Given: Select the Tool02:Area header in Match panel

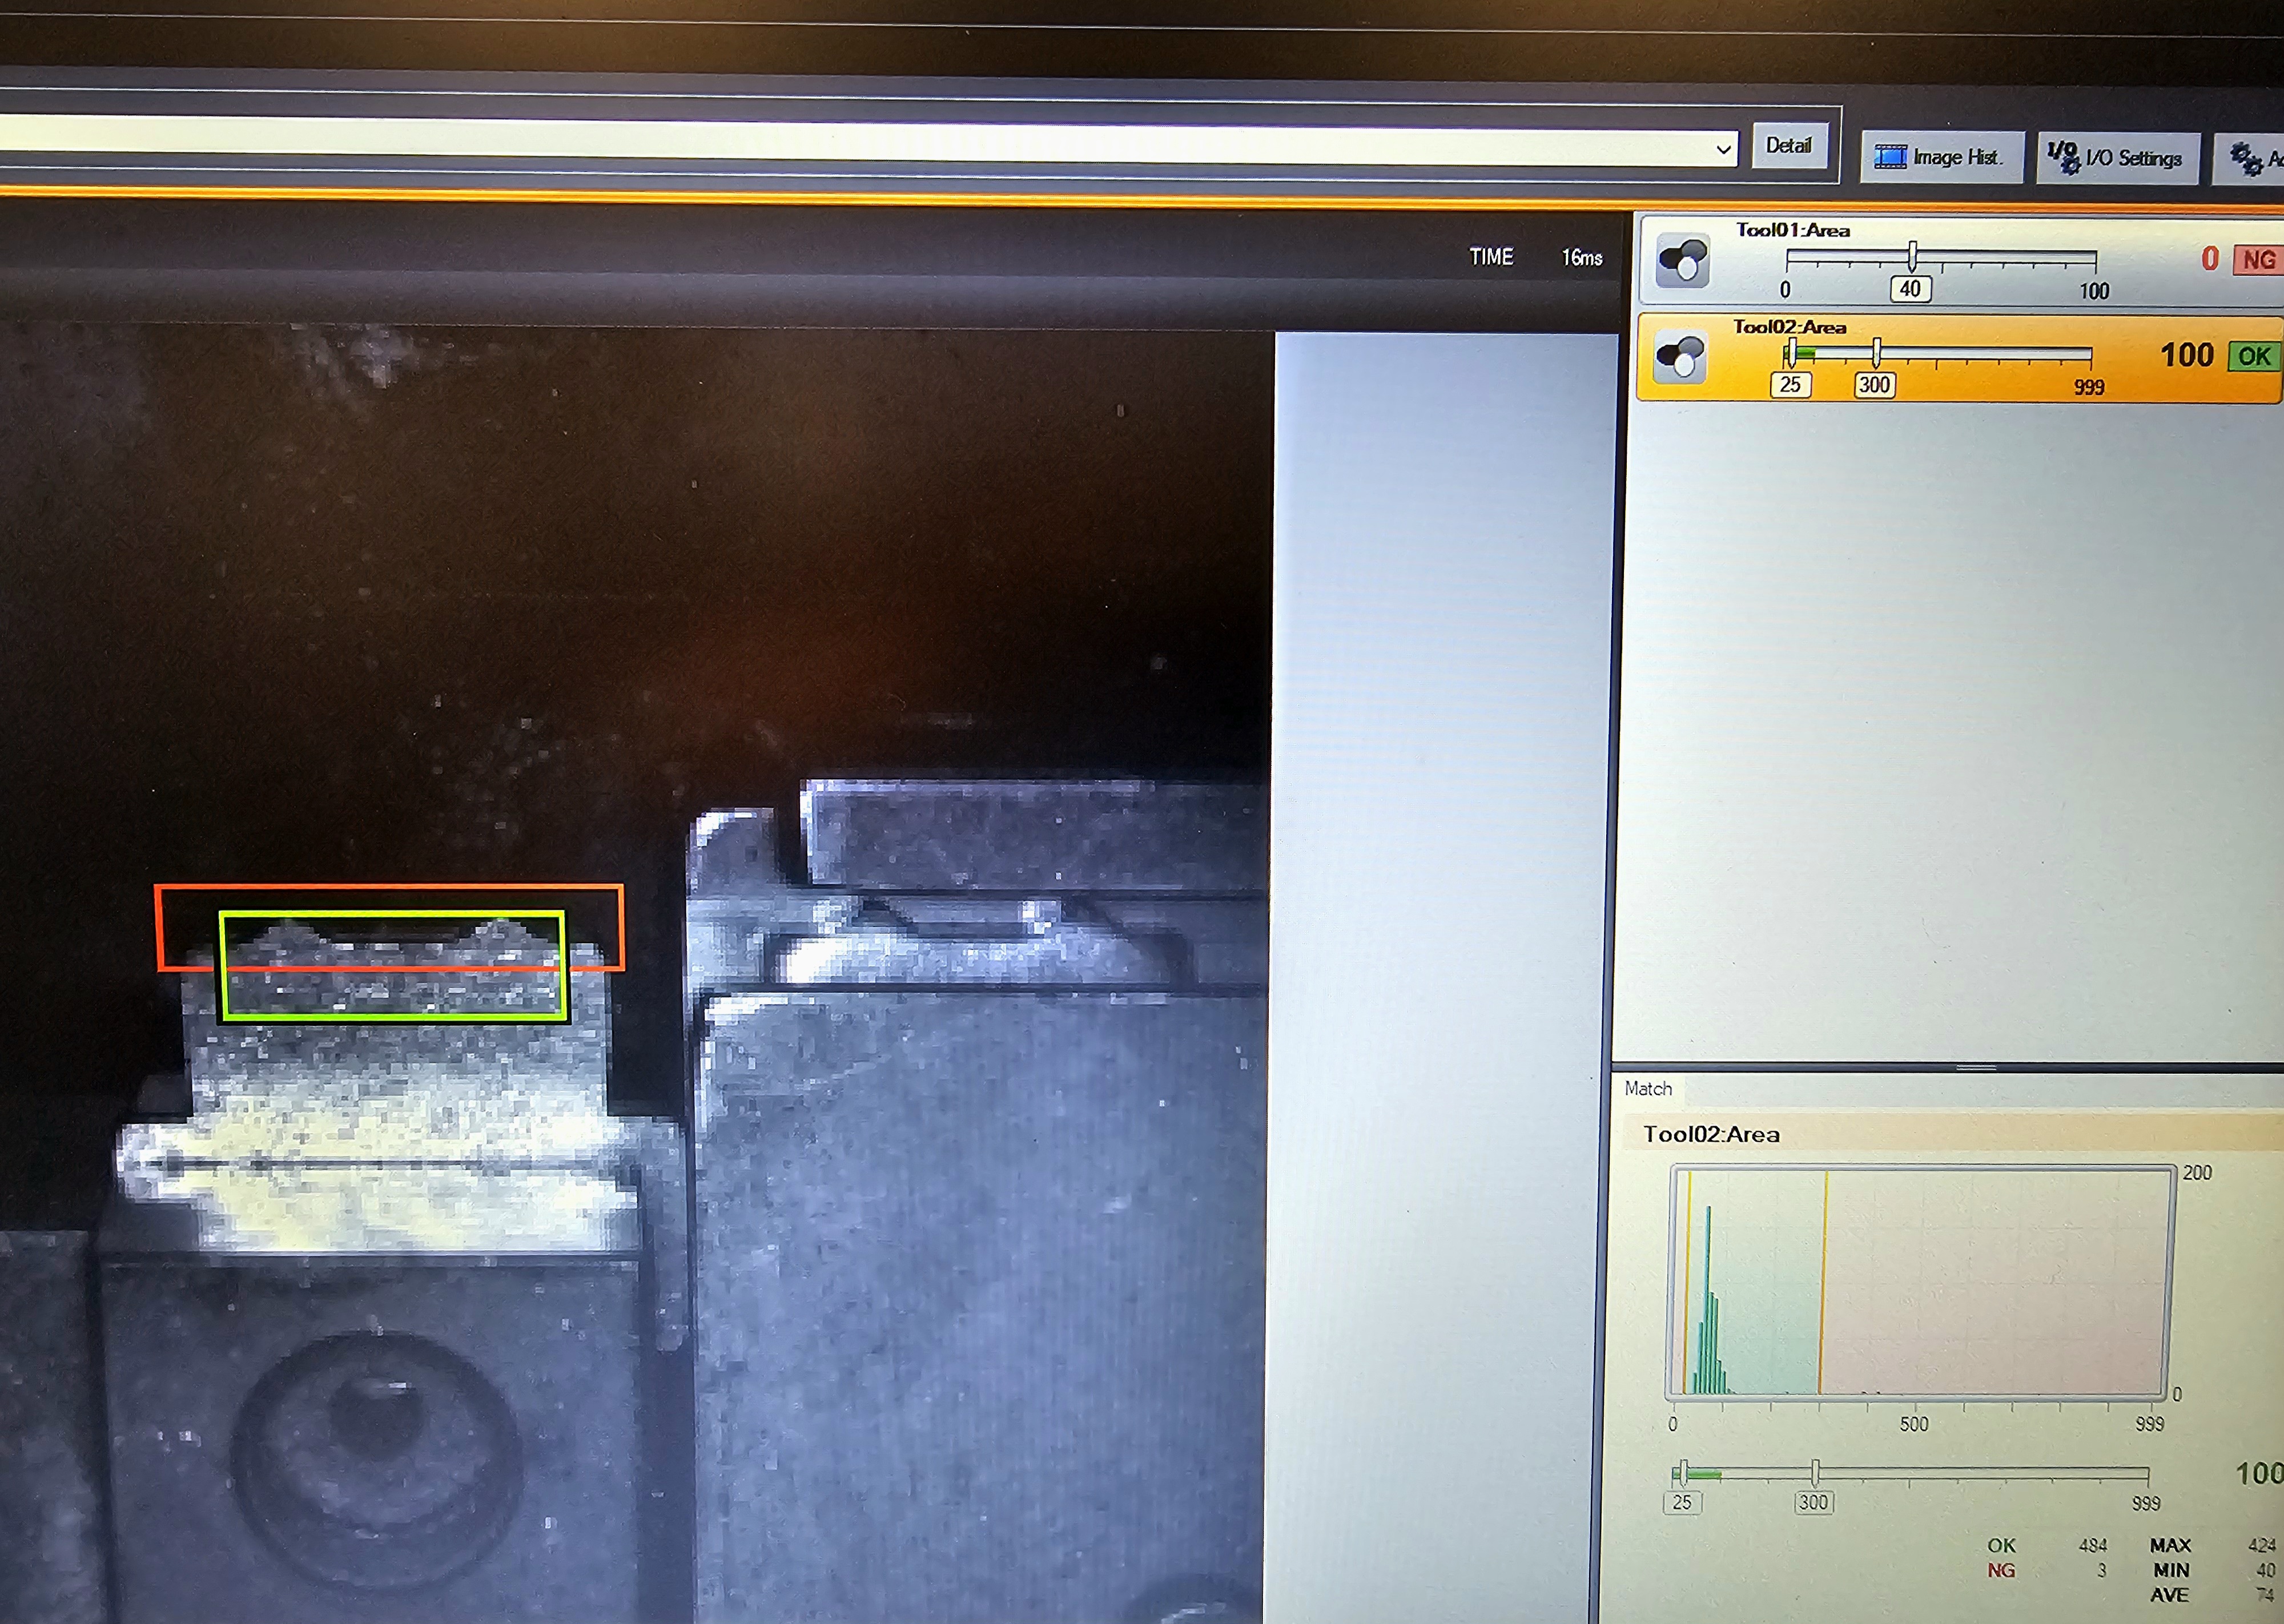Looking at the screenshot, I should (1711, 1134).
